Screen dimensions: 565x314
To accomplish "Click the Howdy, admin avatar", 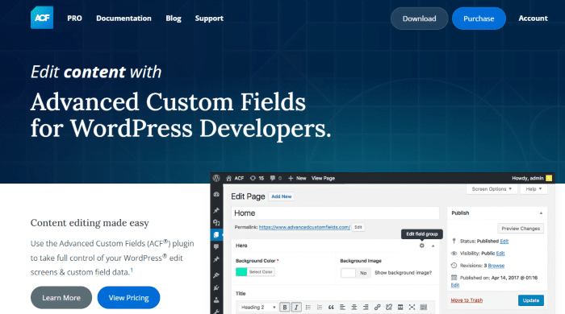I will [x=549, y=178].
